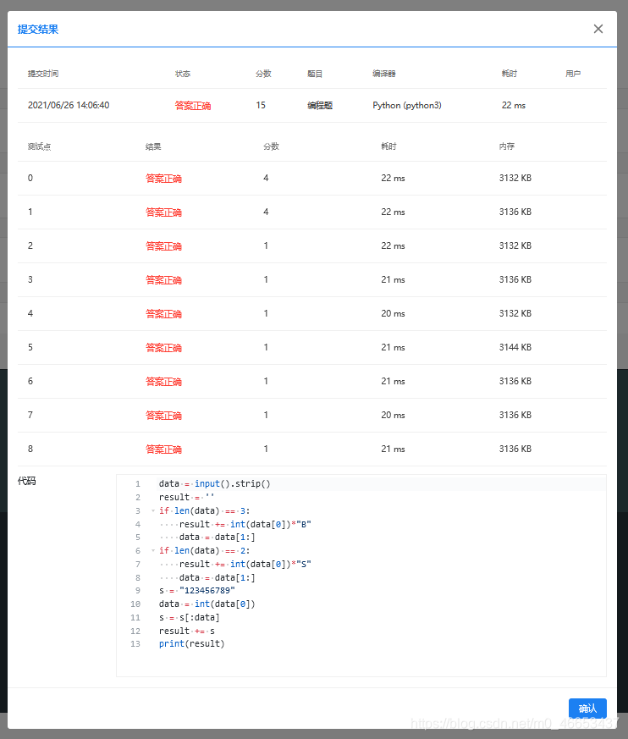Screen dimensions: 628x739
Task: Click the 20 ms time for test point 4
Action: [x=393, y=313]
